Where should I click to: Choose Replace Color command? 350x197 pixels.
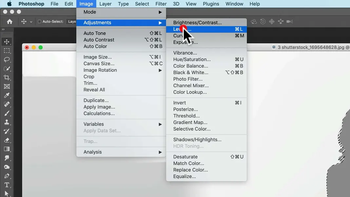coord(206,170)
